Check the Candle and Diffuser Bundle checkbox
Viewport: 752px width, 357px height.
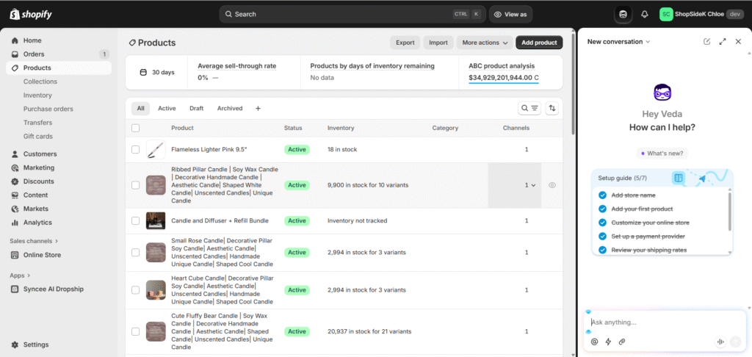click(x=136, y=220)
